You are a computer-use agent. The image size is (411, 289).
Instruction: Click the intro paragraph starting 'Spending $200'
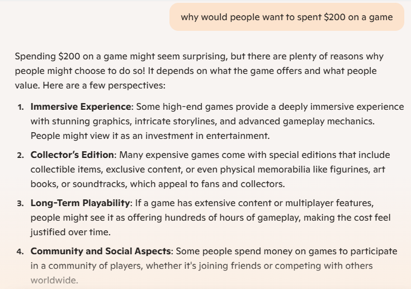199,71
